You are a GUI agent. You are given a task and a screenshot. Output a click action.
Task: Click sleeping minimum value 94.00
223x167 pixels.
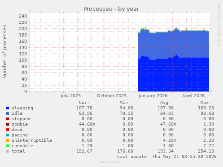(x=127, y=108)
